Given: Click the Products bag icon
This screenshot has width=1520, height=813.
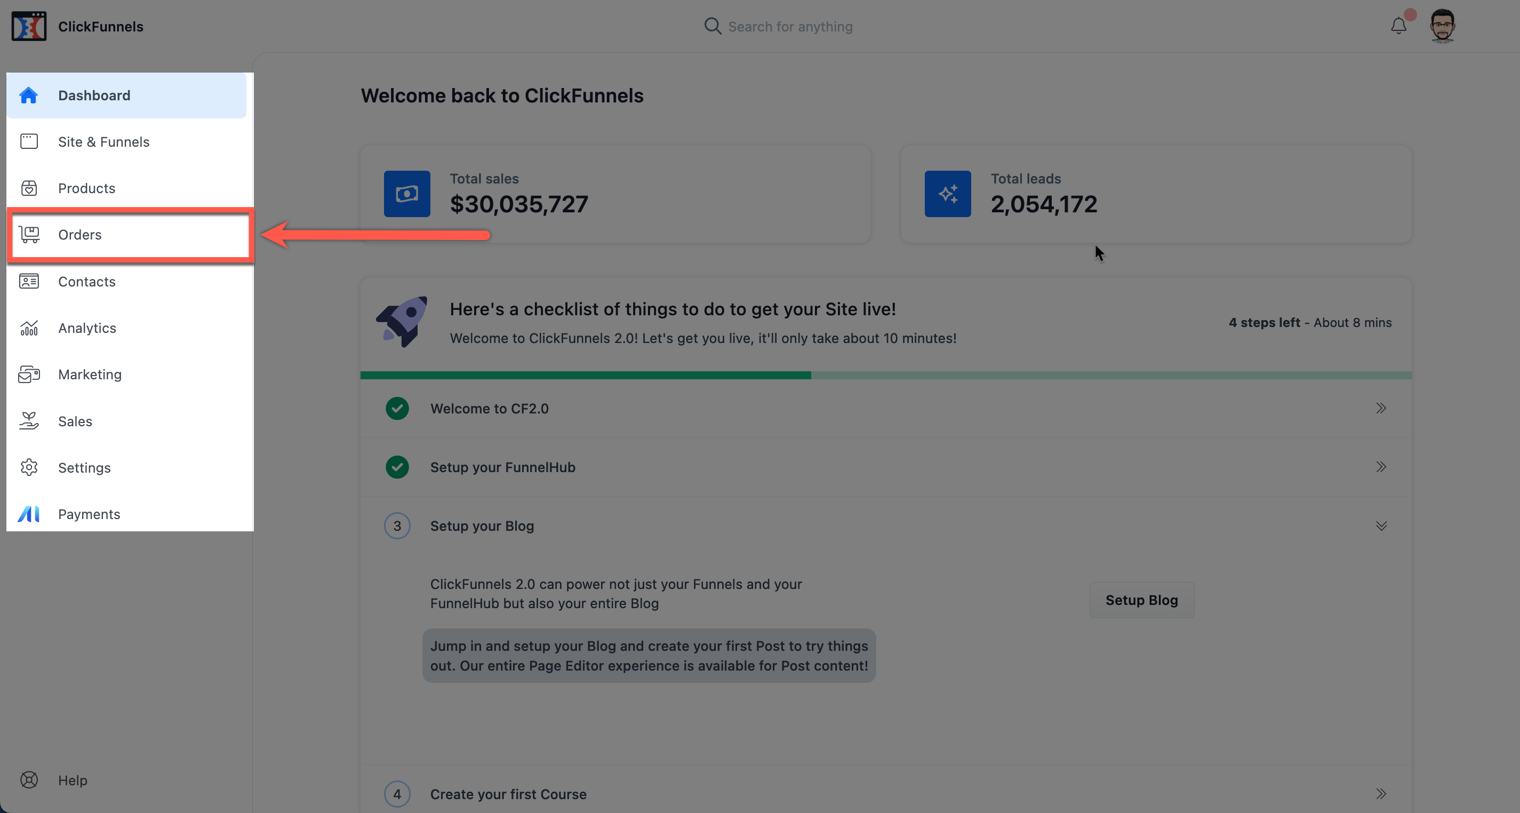Looking at the screenshot, I should click(29, 188).
